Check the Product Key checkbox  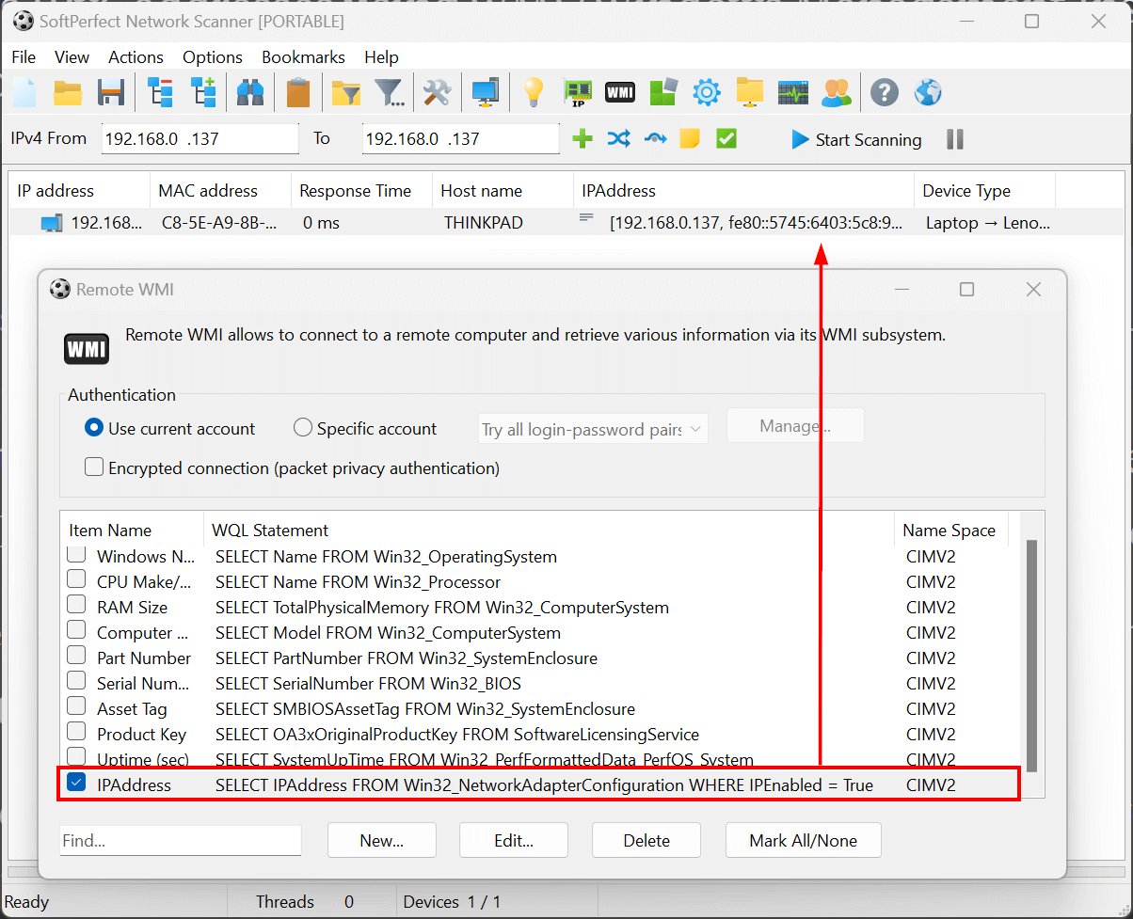click(x=77, y=733)
